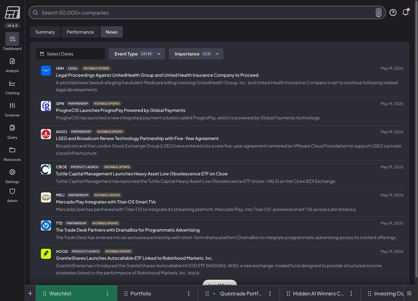This screenshot has height=301, width=418.
Task: Expand the Importance dropdown
Action: (x=196, y=54)
